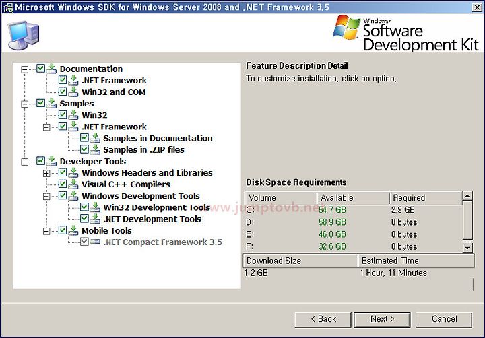Click the Download Size header

[x=300, y=261]
